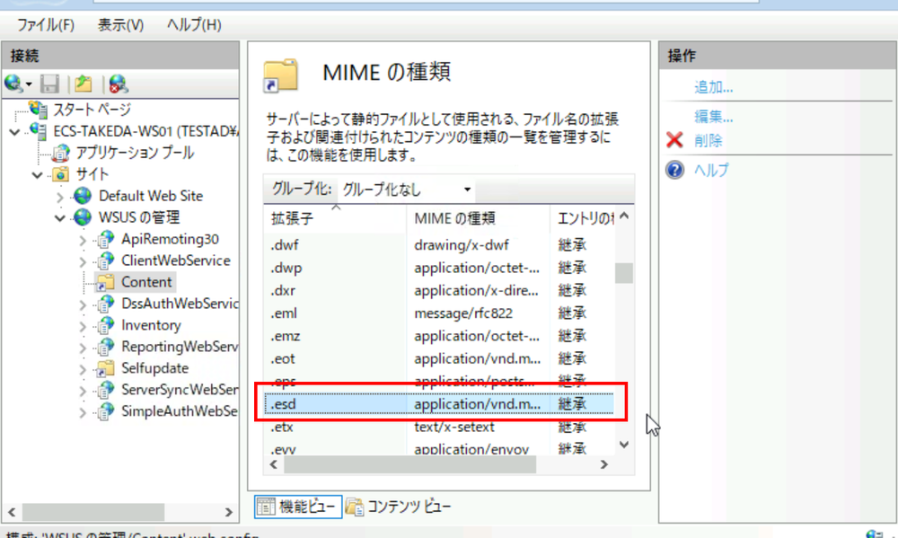Image resolution: width=898 pixels, height=538 pixels.
Task: Switch to コンテンツ ビュー tab
Action: pos(399,507)
